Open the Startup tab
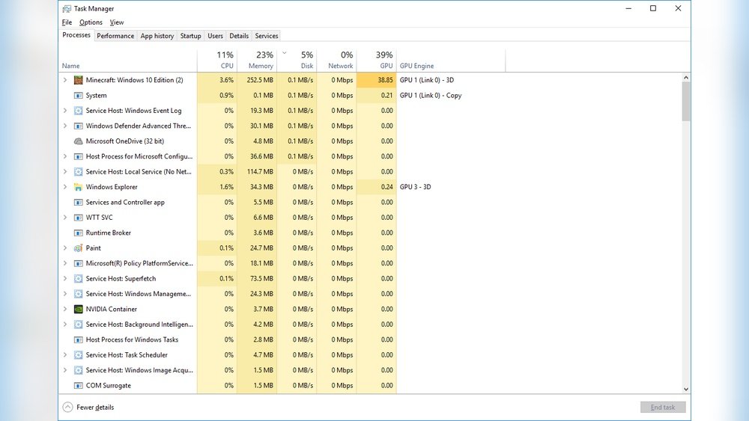The height and width of the screenshot is (421, 749). pyautogui.click(x=190, y=36)
